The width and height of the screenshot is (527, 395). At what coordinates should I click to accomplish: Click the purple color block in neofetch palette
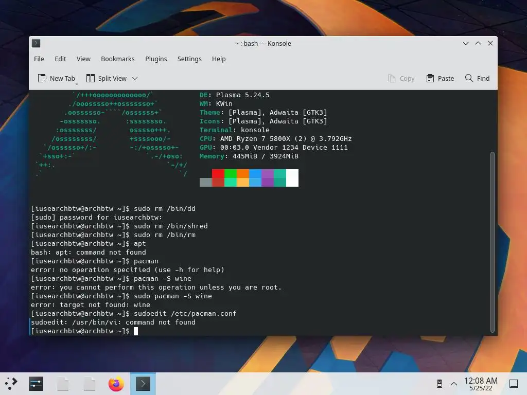[x=268, y=174]
